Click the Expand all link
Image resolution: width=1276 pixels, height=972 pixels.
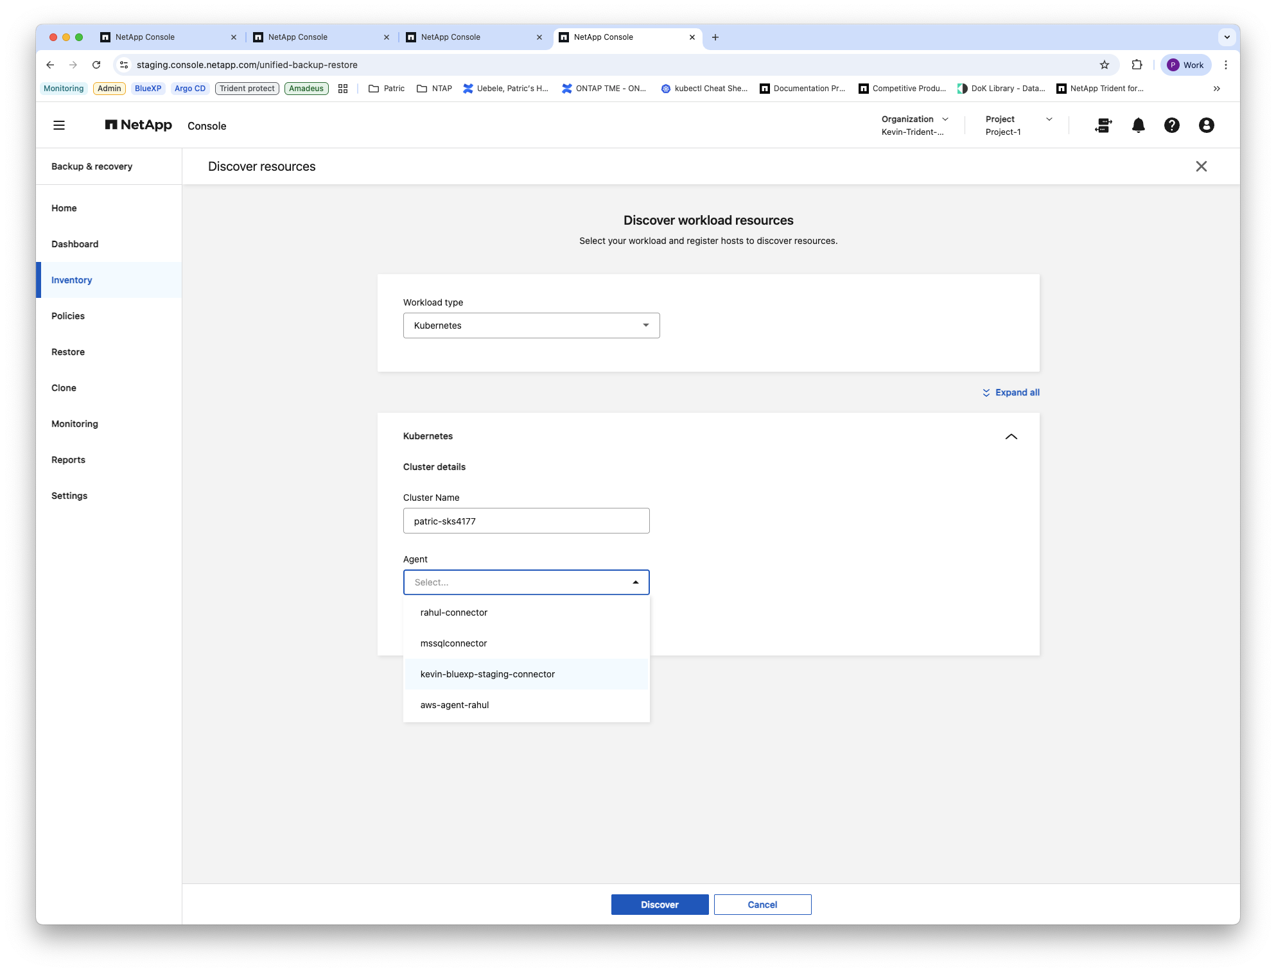click(x=1011, y=392)
